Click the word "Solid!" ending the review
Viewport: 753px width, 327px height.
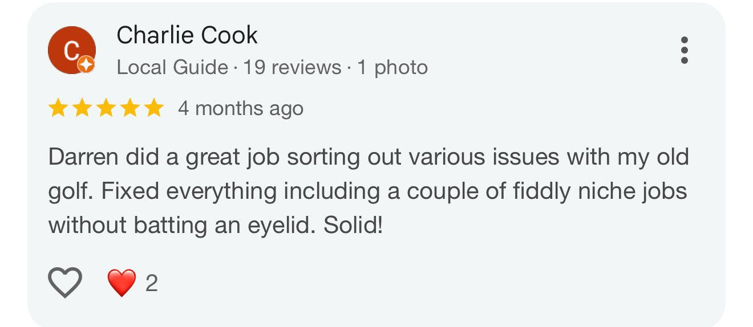tap(353, 226)
